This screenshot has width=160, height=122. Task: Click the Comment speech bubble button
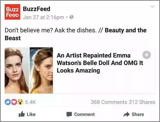pyautogui.click(x=80, y=114)
